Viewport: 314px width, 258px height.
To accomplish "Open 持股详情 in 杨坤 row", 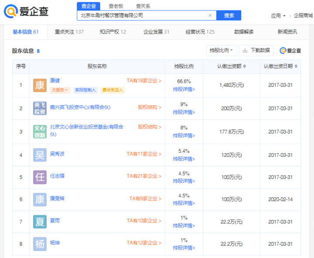I will tap(184, 248).
